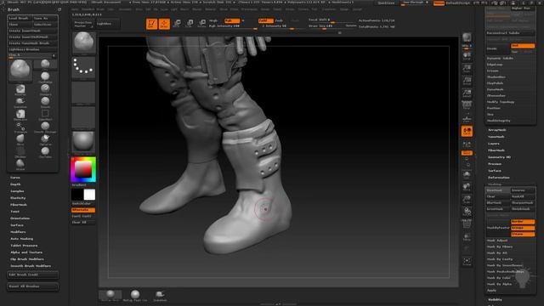Open the Dots stroke type selector
This screenshot has height=306, width=544.
pos(83,67)
